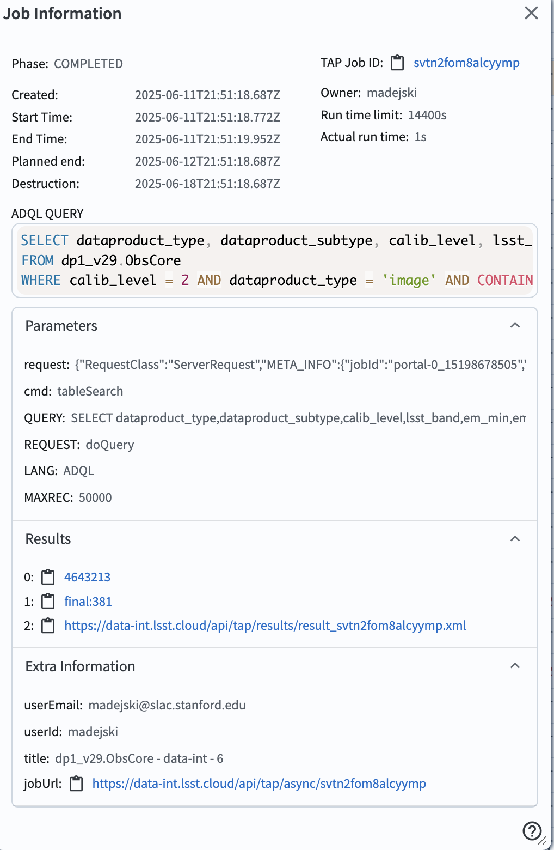Open the 4643213 result link
The height and width of the screenshot is (850, 554).
point(87,577)
